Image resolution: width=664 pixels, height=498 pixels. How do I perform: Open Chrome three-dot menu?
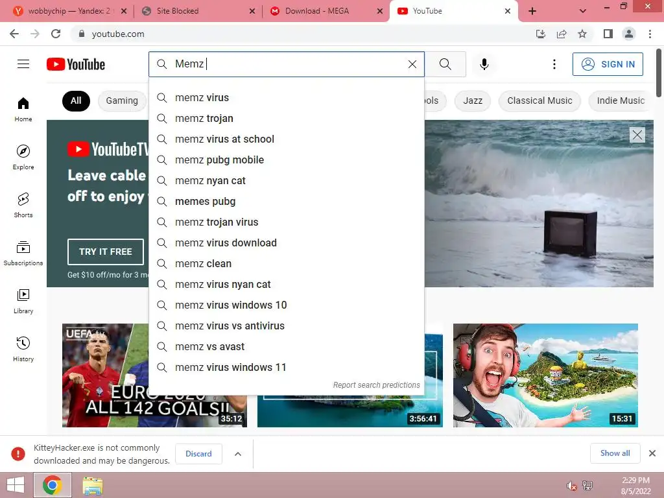click(650, 34)
